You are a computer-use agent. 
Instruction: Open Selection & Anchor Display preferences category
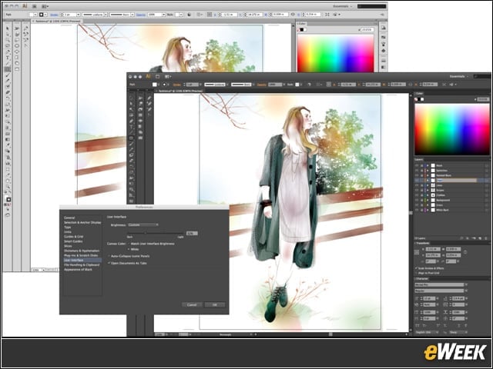click(82, 222)
